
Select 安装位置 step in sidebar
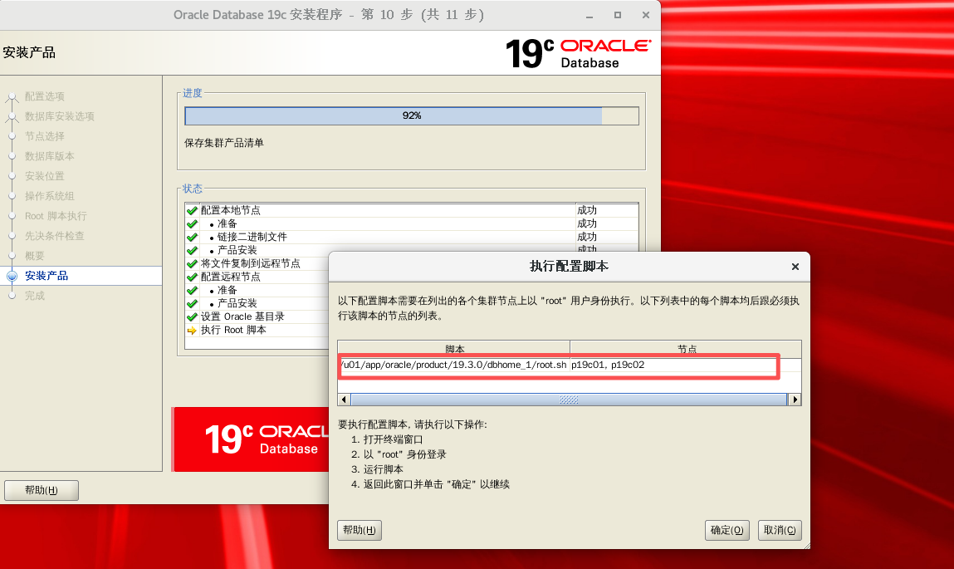pyautogui.click(x=44, y=176)
